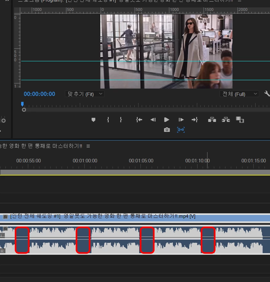This screenshot has height=282, width=270.
Task: Click the Extract button
Action: click(226, 120)
